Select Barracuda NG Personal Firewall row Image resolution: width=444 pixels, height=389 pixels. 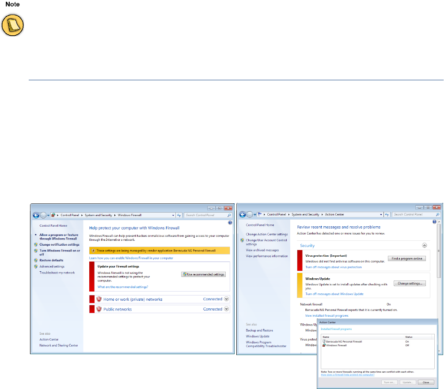tap(378, 341)
